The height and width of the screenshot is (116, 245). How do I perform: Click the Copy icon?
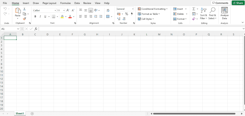[24, 14]
